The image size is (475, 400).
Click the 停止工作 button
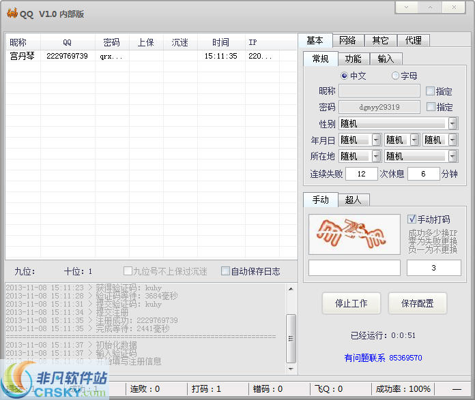(351, 303)
